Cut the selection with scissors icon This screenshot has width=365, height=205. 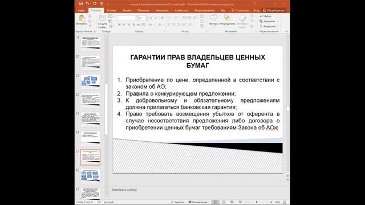tap(90, 16)
